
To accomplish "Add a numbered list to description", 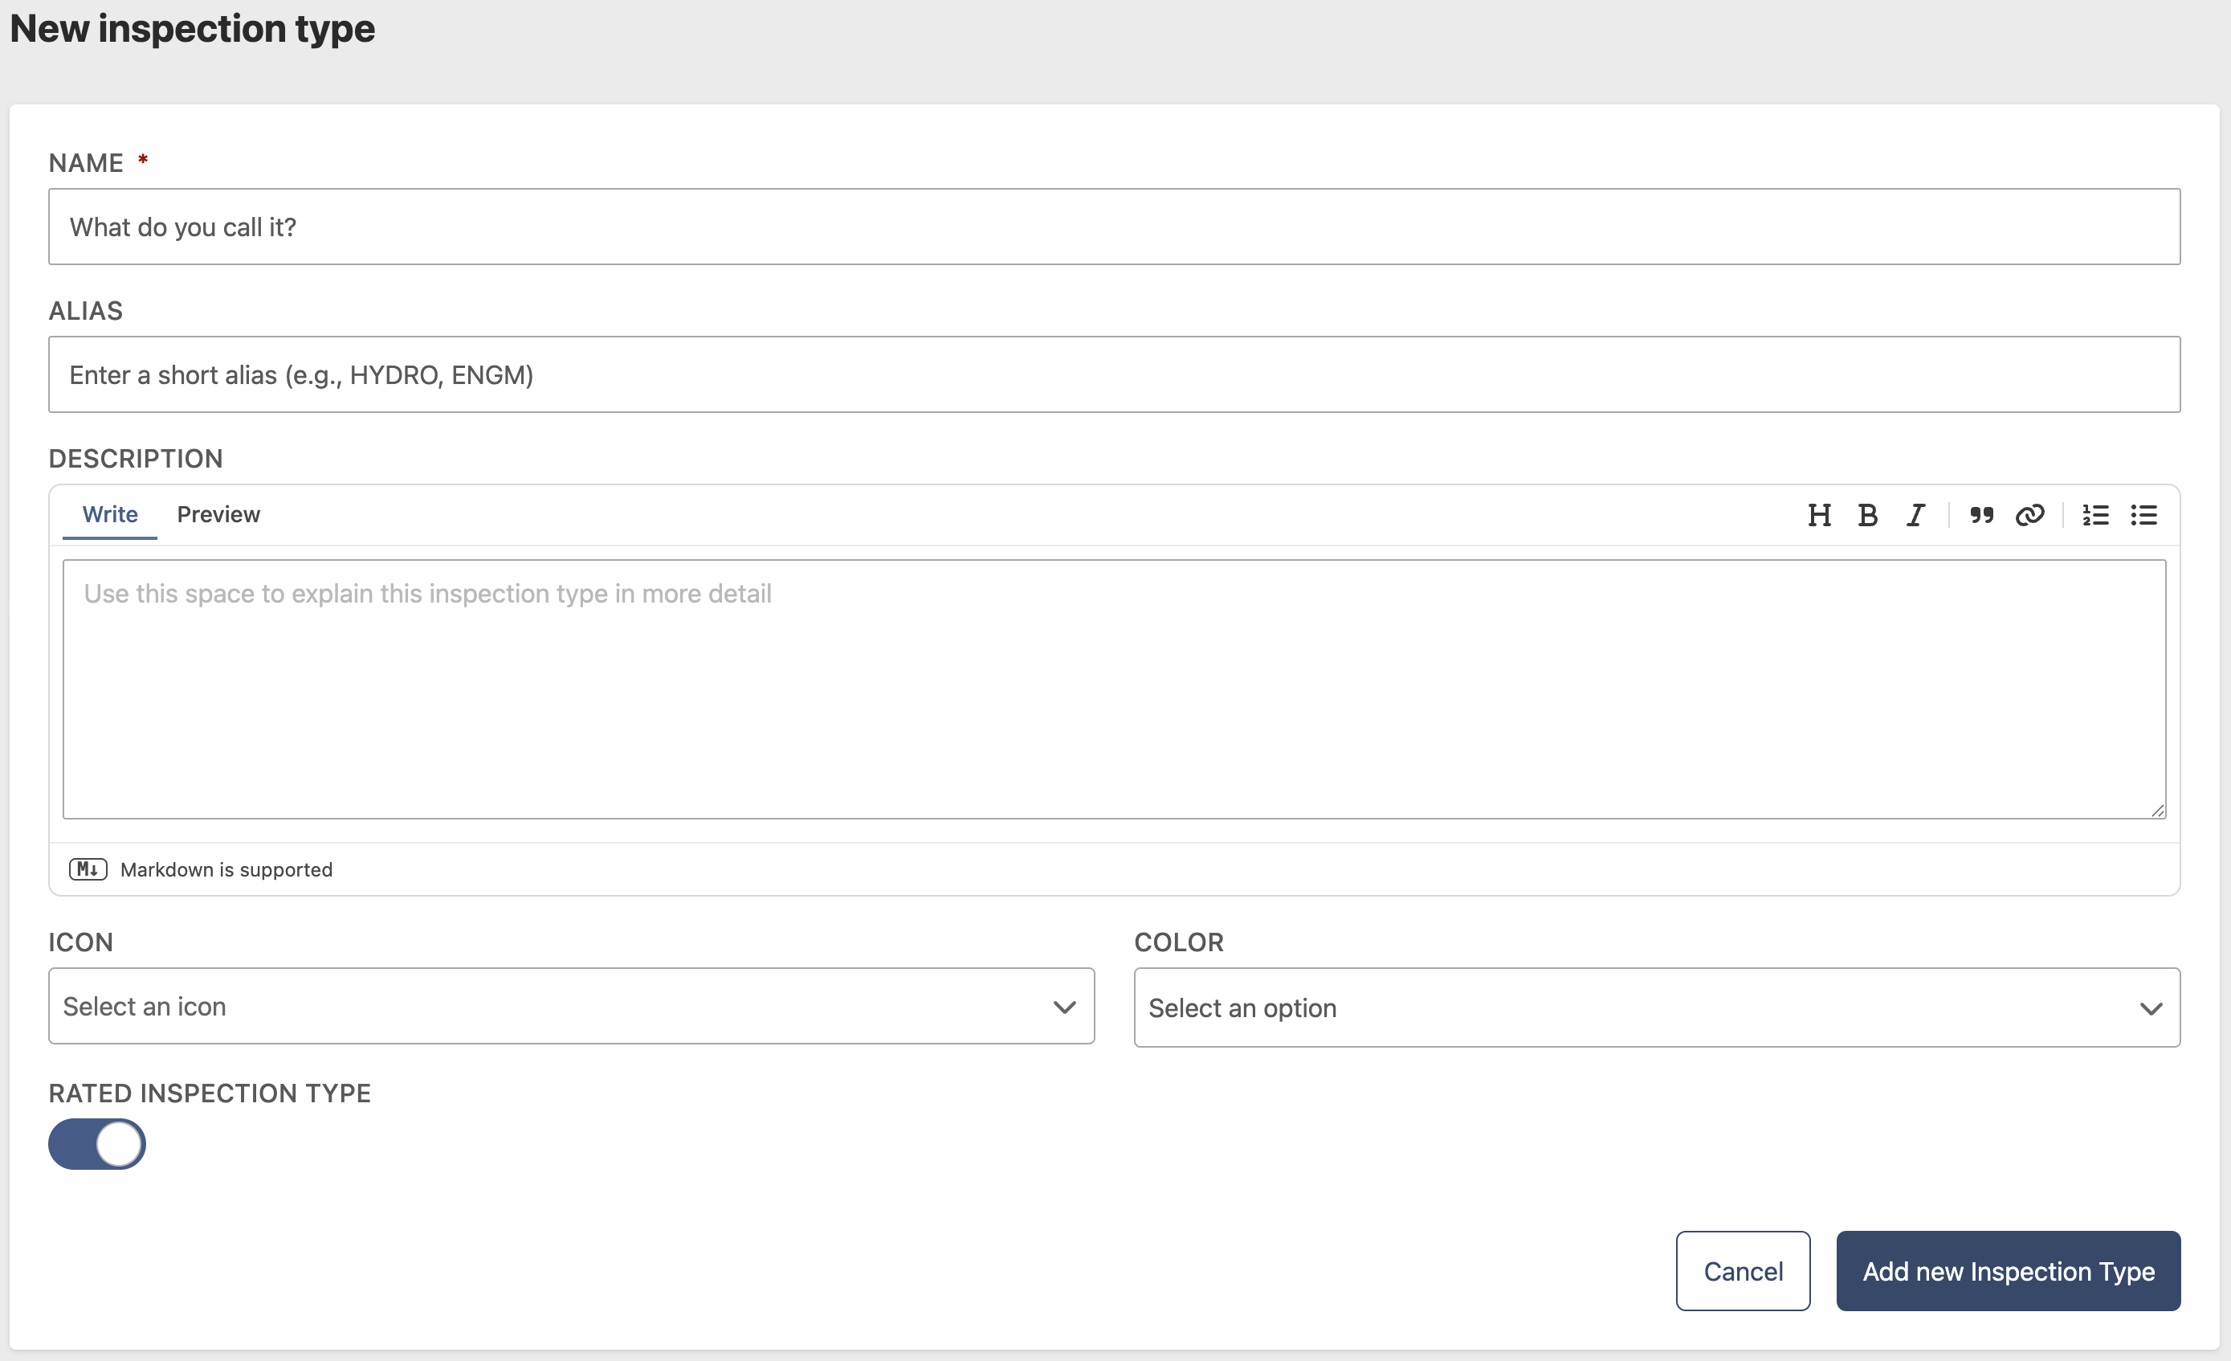I will click(x=2095, y=515).
